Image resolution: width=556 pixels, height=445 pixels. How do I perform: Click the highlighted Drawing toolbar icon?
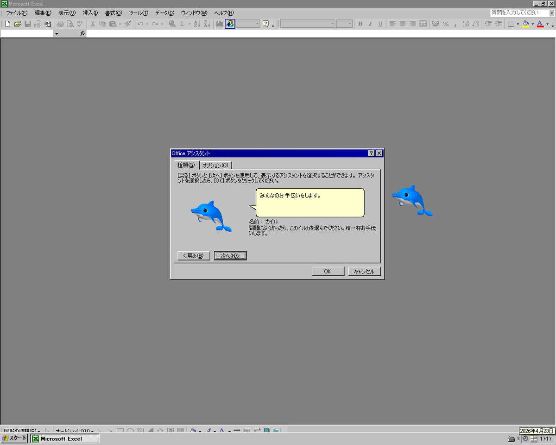click(230, 24)
